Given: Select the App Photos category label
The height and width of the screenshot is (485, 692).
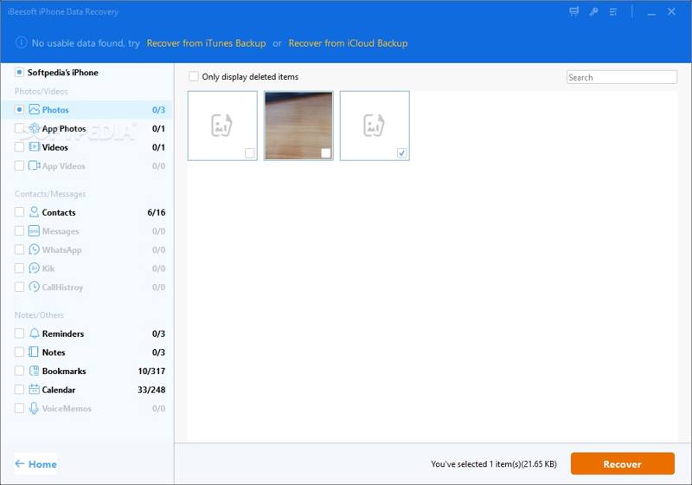Looking at the screenshot, I should click(64, 128).
